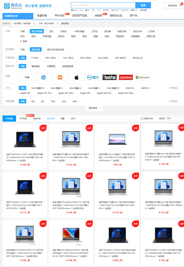Select AMD R7 CPU option
The height and width of the screenshot is (267, 184).
click(x=145, y=88)
